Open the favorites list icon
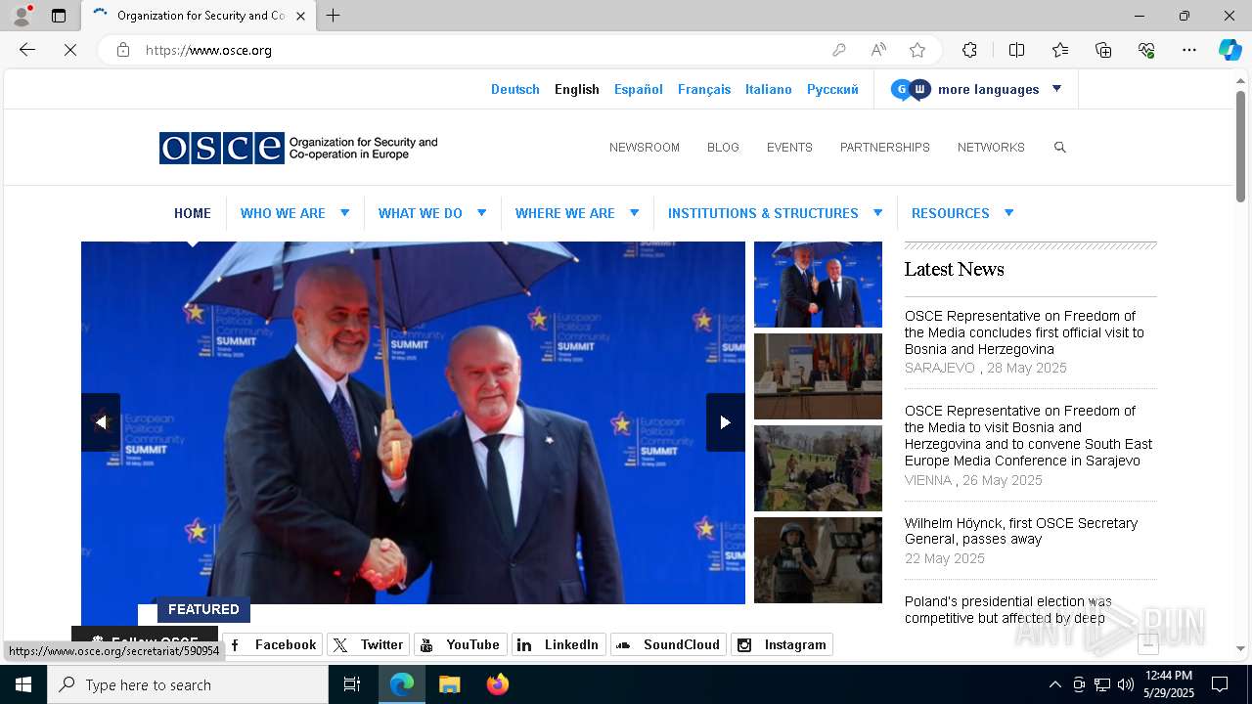This screenshot has width=1252, height=704. click(x=1060, y=50)
